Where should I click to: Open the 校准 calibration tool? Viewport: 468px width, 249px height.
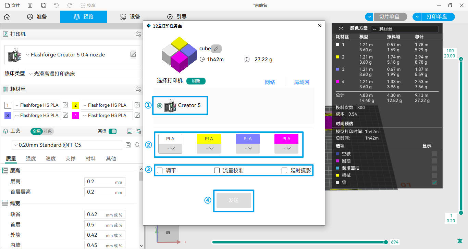pos(88,5)
